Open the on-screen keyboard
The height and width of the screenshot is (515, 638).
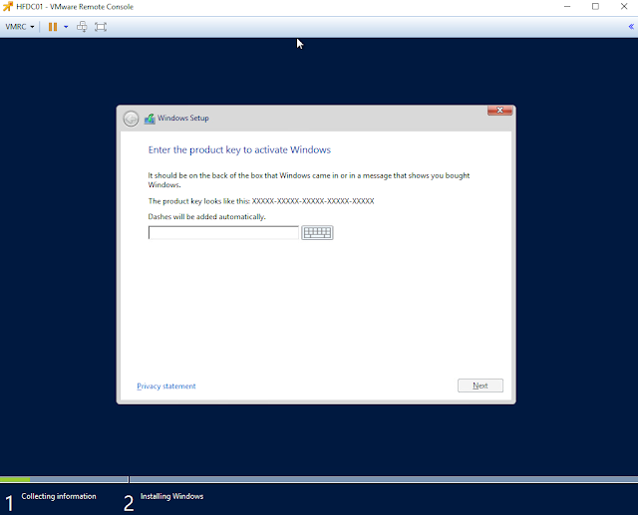point(317,233)
